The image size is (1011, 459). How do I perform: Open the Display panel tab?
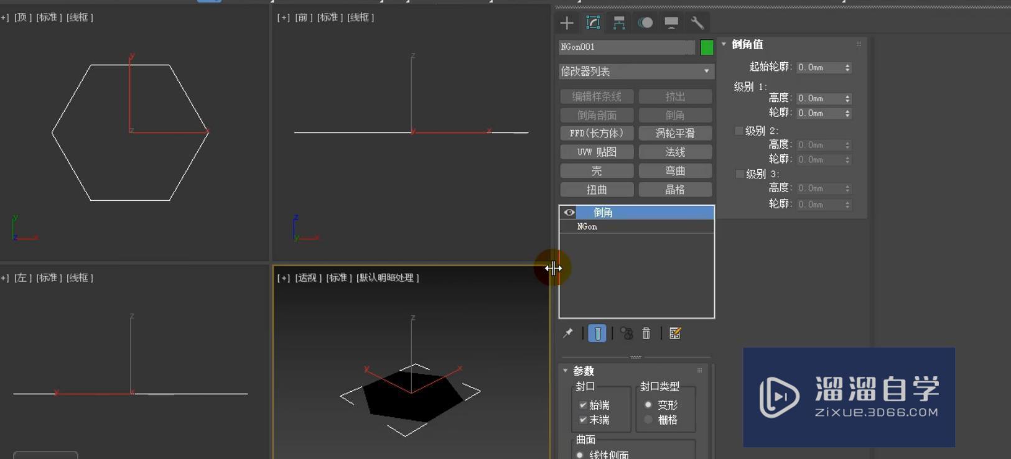pyautogui.click(x=671, y=23)
